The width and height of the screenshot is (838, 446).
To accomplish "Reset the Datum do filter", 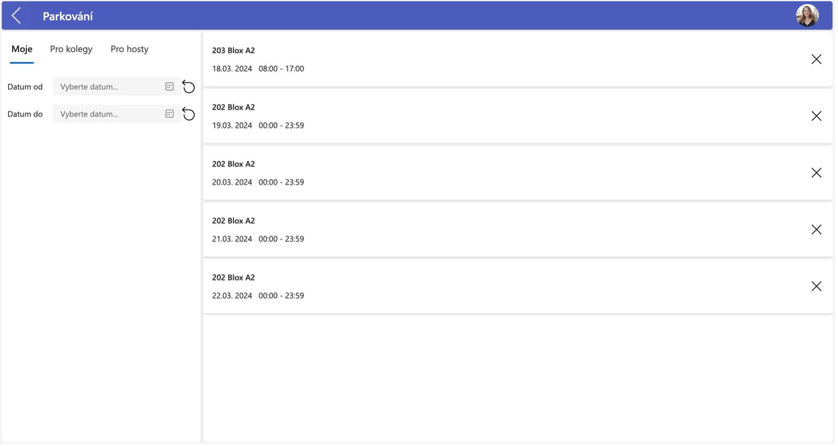I will pyautogui.click(x=189, y=114).
